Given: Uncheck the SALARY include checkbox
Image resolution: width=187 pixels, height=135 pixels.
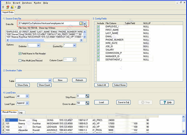Looking at the screenshot, I should 98,49.
